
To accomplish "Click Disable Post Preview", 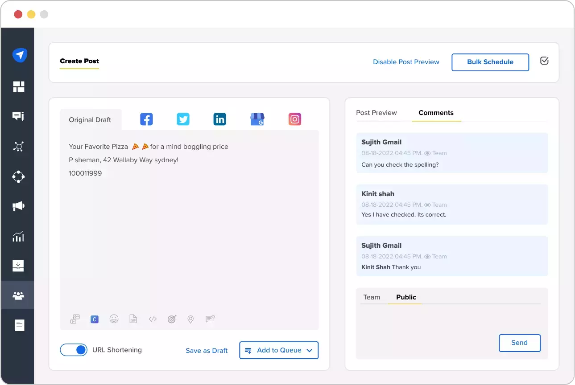I will (x=406, y=62).
